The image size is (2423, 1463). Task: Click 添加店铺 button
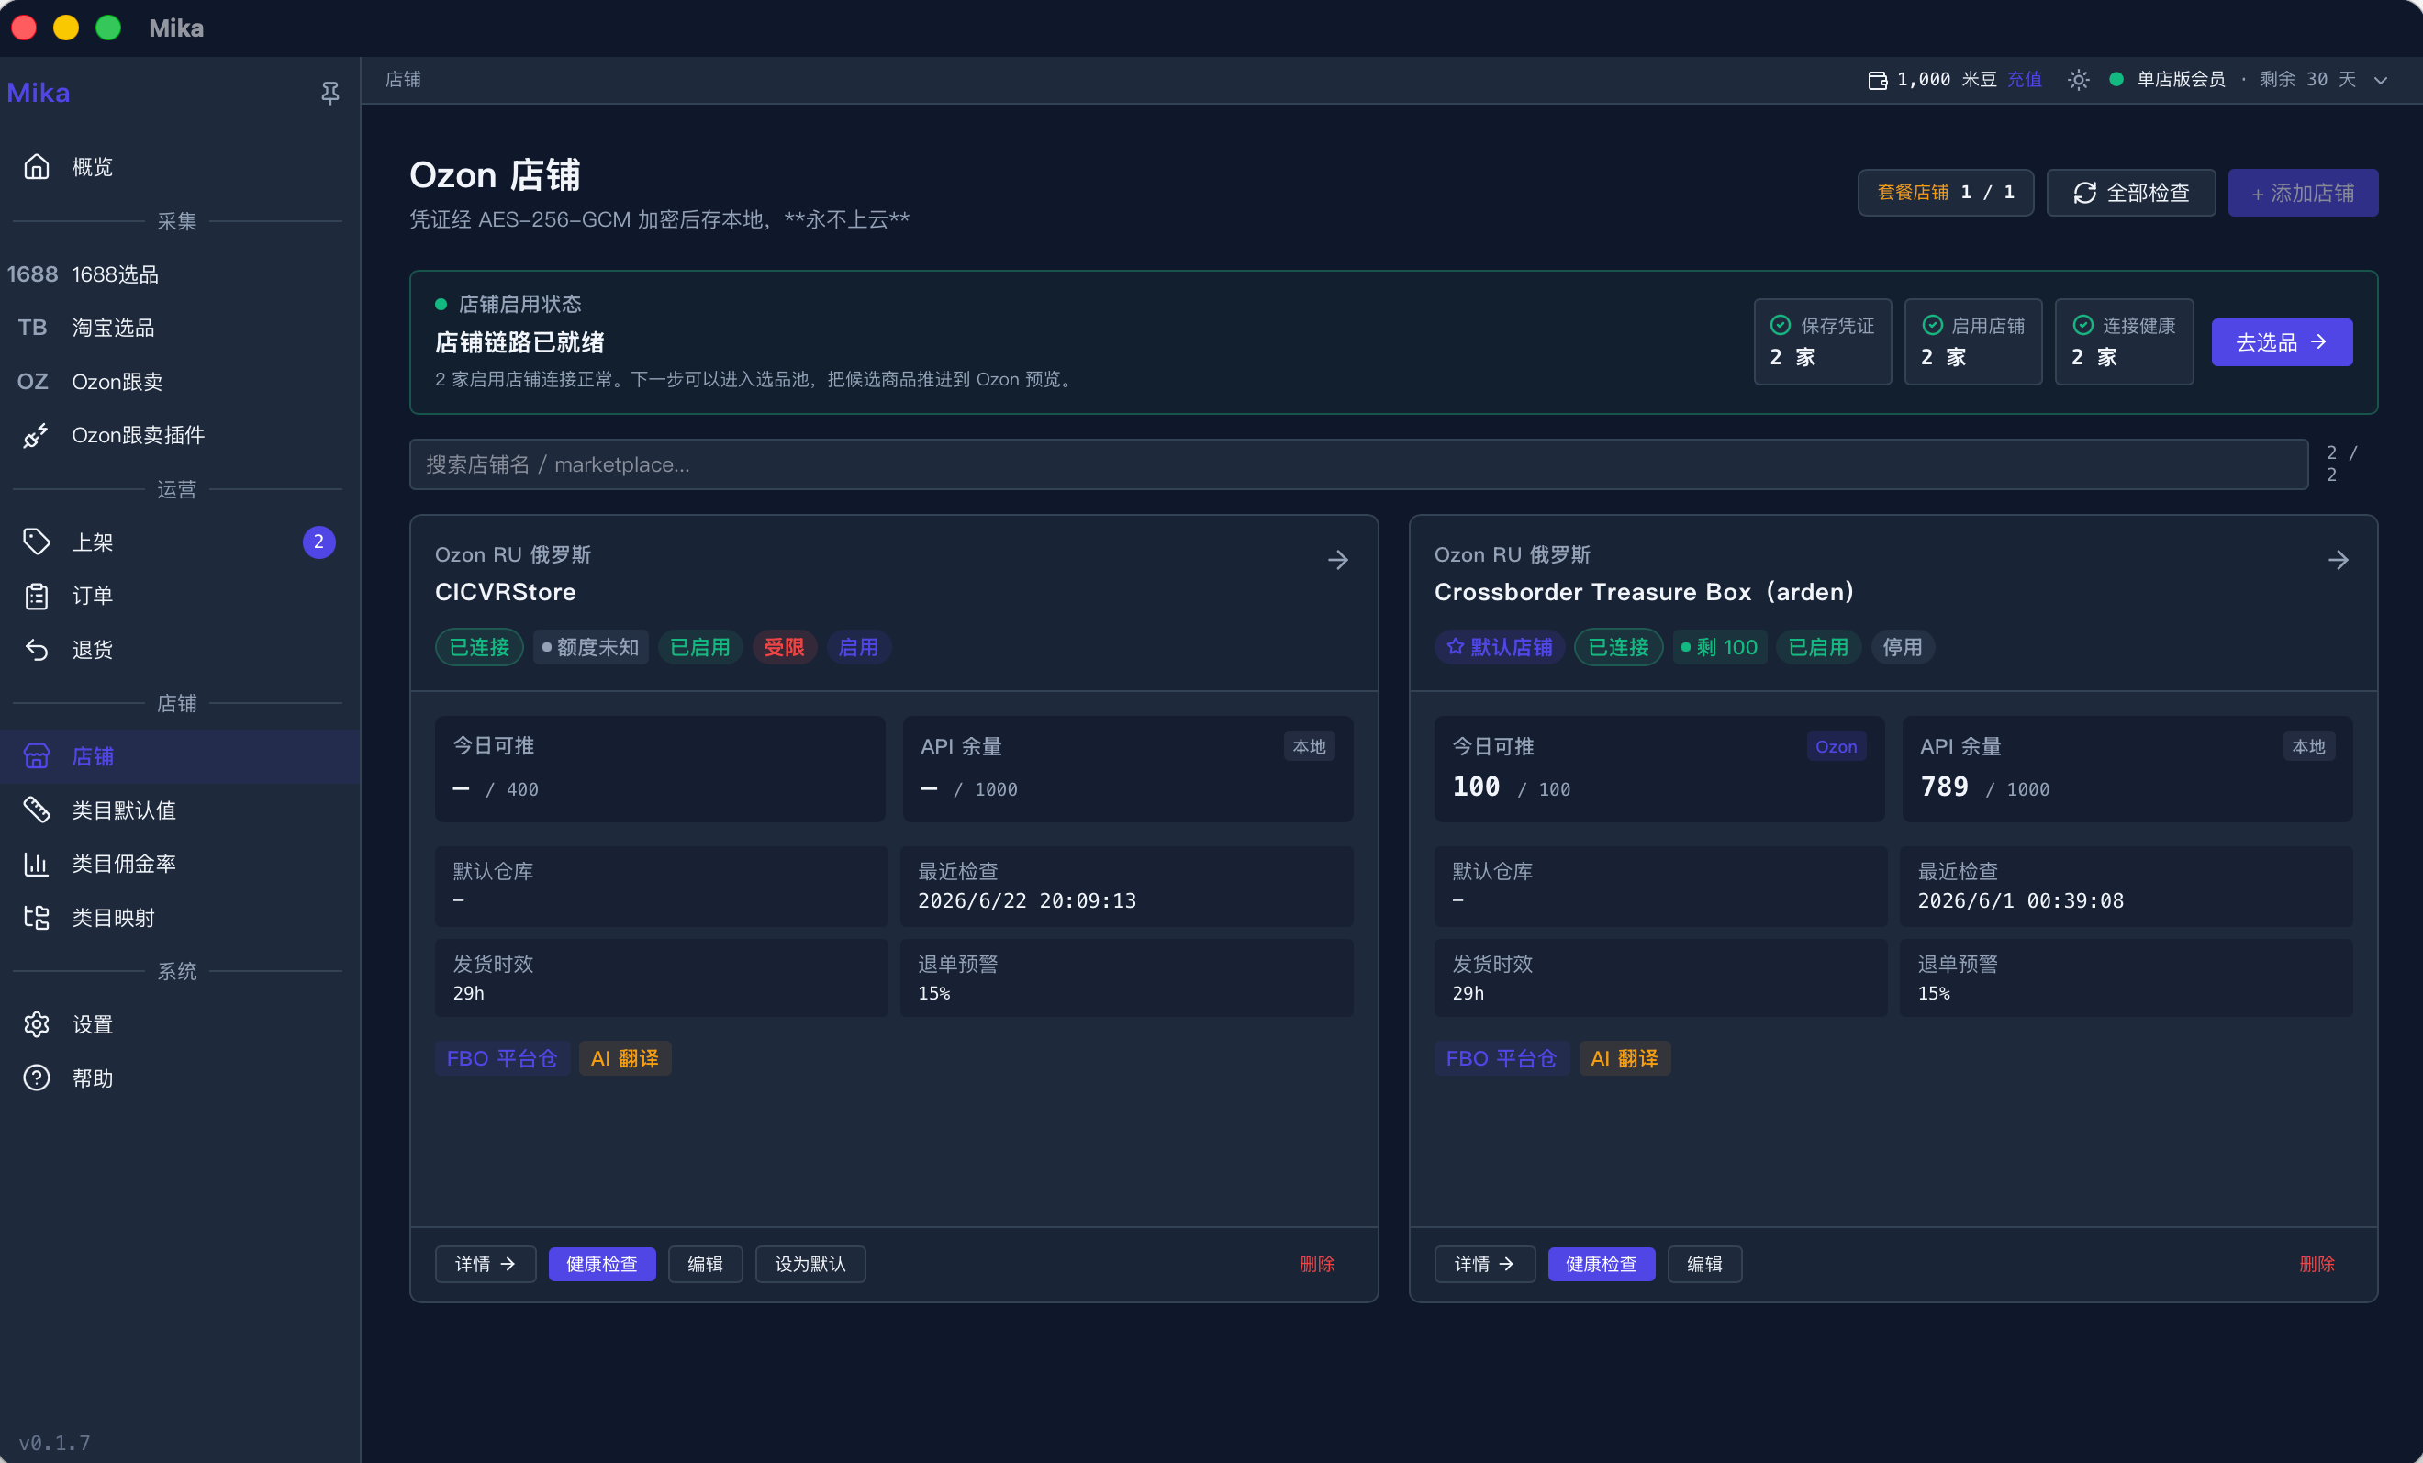pyautogui.click(x=2302, y=193)
